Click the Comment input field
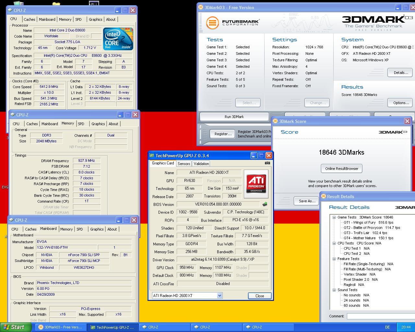Screen dimensions: 415x332 (381, 316)
